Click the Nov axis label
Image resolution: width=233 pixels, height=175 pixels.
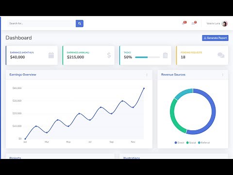[133, 142]
